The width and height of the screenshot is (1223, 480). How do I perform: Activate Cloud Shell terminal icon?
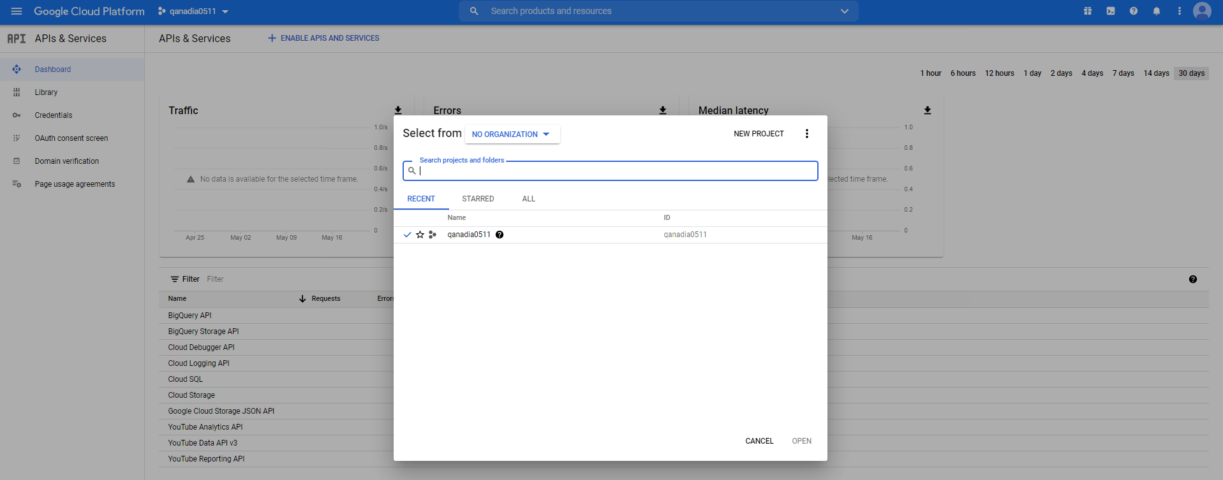point(1111,11)
